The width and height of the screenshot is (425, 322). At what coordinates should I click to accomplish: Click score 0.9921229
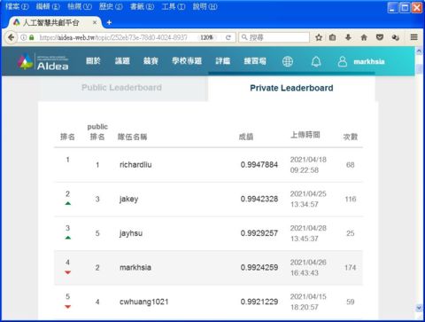[259, 302]
